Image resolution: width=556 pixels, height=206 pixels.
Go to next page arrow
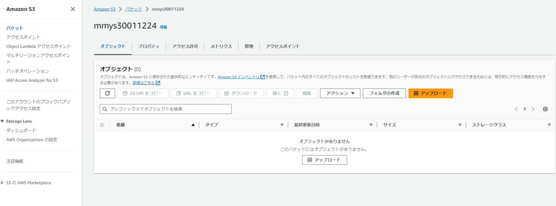533,109
